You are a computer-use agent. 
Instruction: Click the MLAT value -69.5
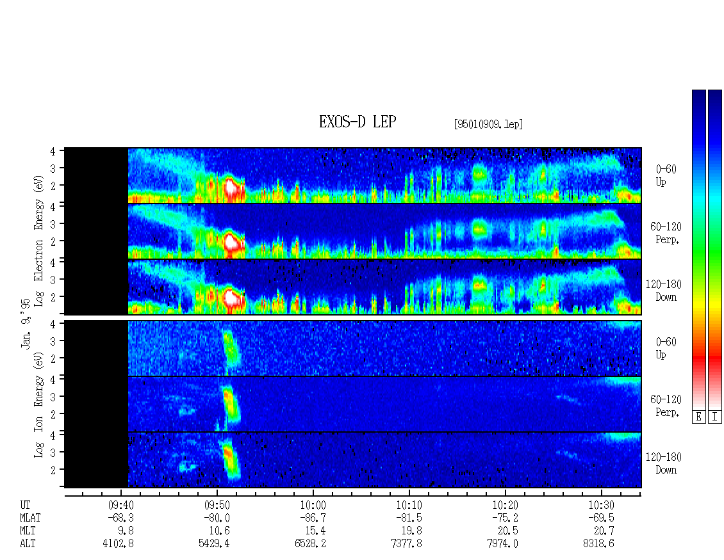601,518
